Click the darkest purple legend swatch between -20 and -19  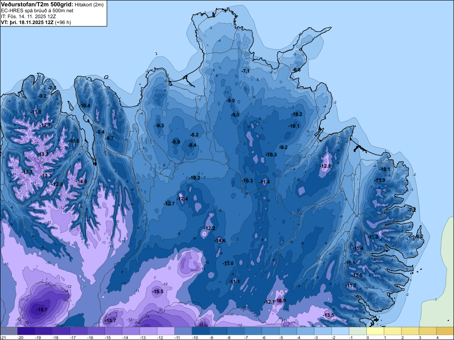(26, 331)
